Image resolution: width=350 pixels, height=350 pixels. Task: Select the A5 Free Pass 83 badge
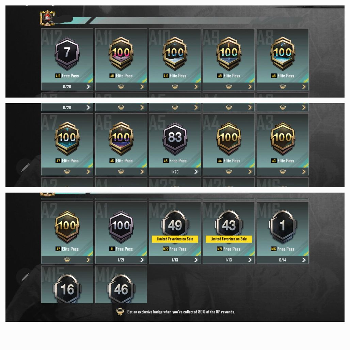(x=175, y=138)
